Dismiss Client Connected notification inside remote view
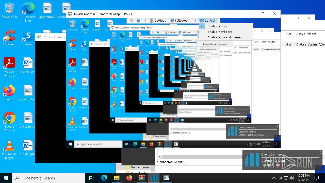Image resolution: width=325 pixels, height=183 pixels. click(x=277, y=126)
